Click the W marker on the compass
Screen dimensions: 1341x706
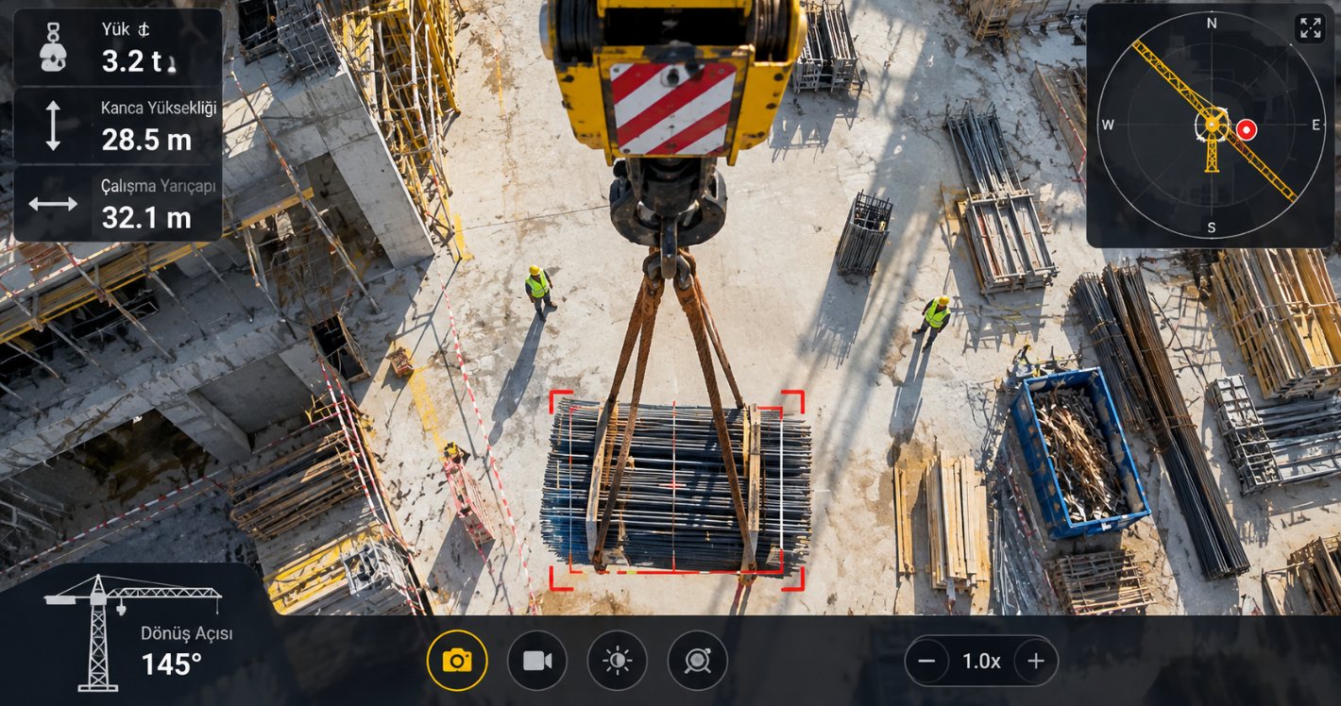coord(1108,125)
